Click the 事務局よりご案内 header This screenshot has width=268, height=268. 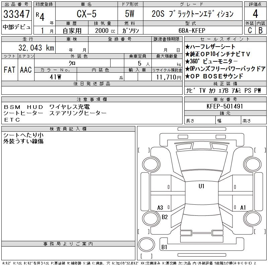pyautogui.click(x=68, y=244)
